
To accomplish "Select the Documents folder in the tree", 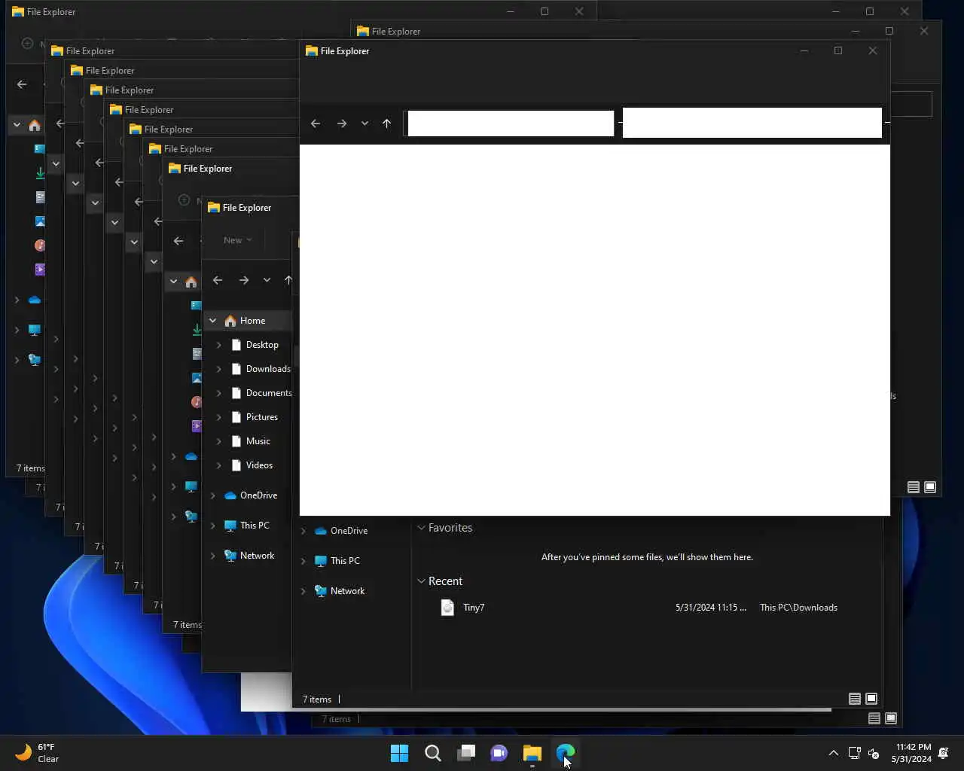I will coord(261,393).
